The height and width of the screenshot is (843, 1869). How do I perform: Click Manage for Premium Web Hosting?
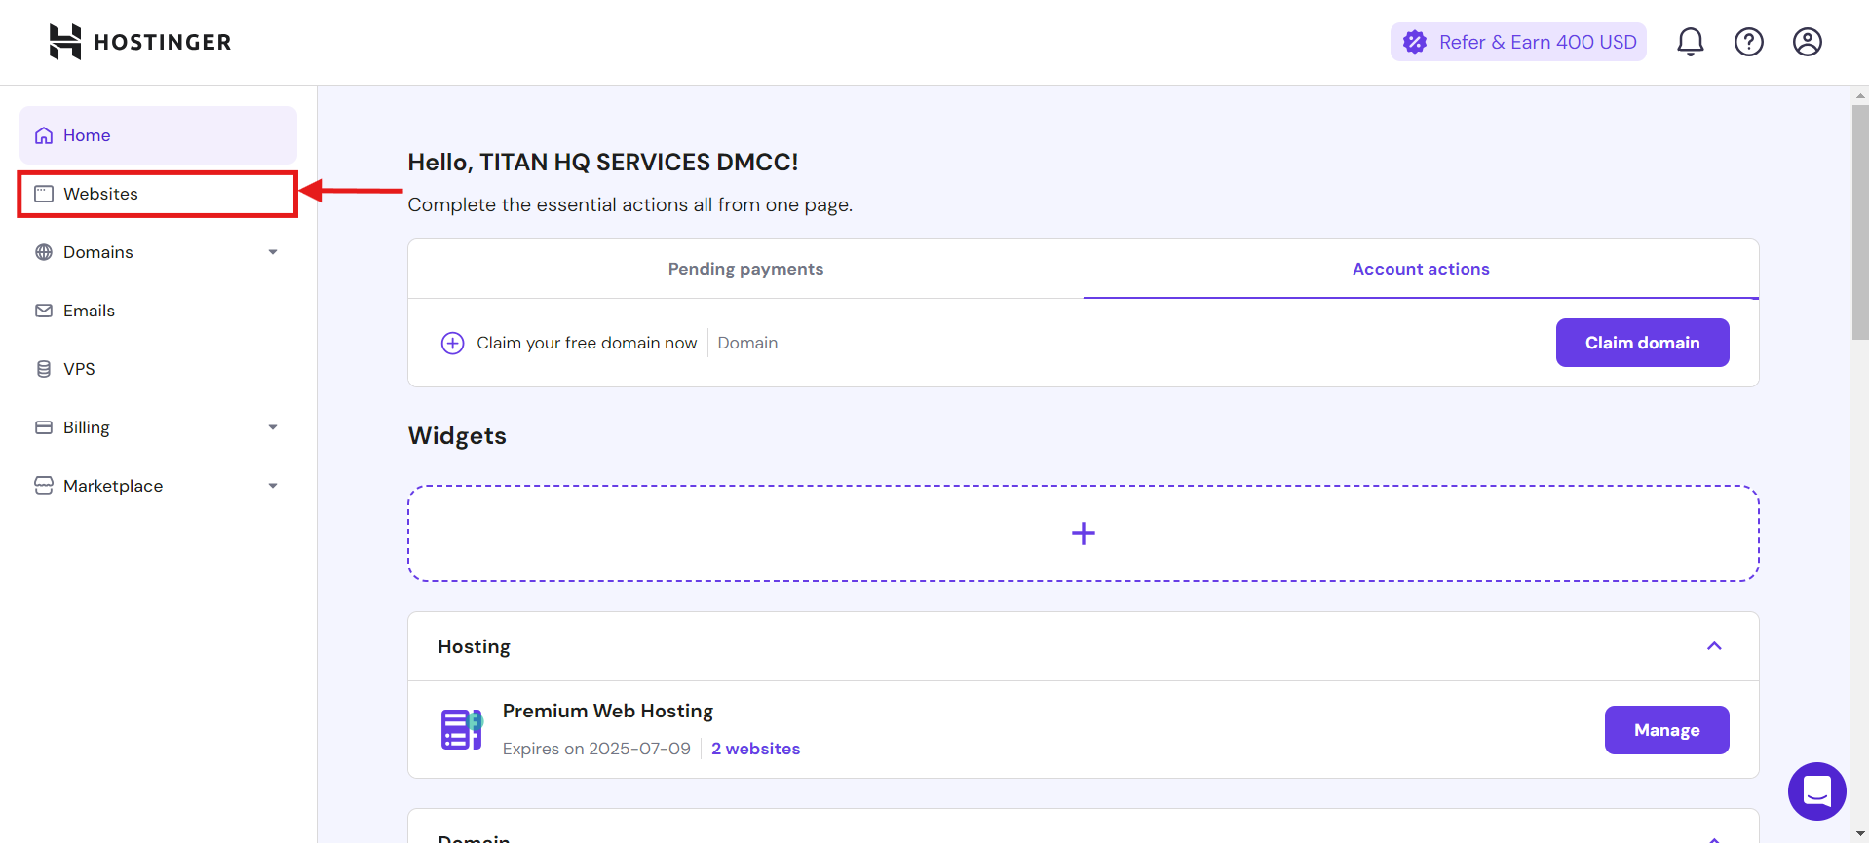[x=1667, y=730]
